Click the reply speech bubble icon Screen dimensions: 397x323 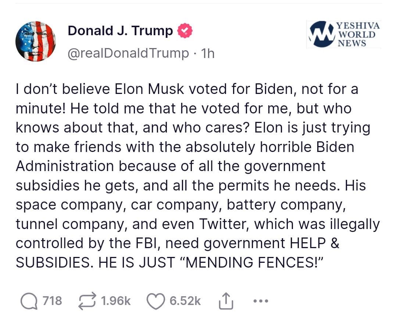[28, 301]
